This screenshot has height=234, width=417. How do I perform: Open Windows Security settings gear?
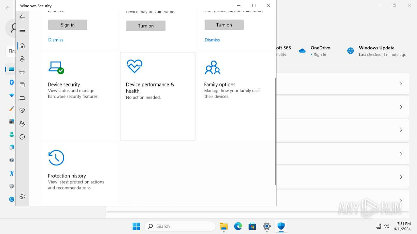click(22, 197)
